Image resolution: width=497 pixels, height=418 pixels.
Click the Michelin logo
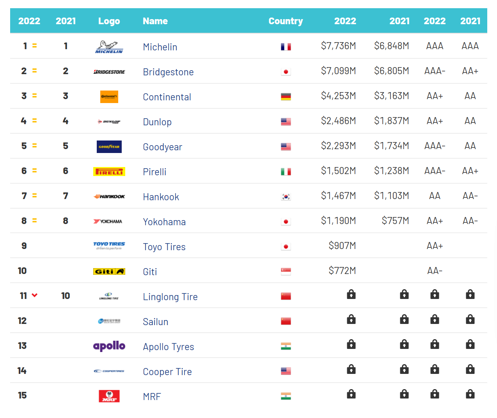pos(109,47)
